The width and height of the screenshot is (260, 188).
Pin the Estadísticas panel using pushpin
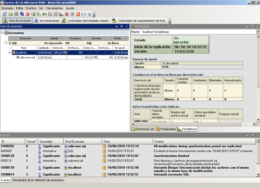click(252, 26)
